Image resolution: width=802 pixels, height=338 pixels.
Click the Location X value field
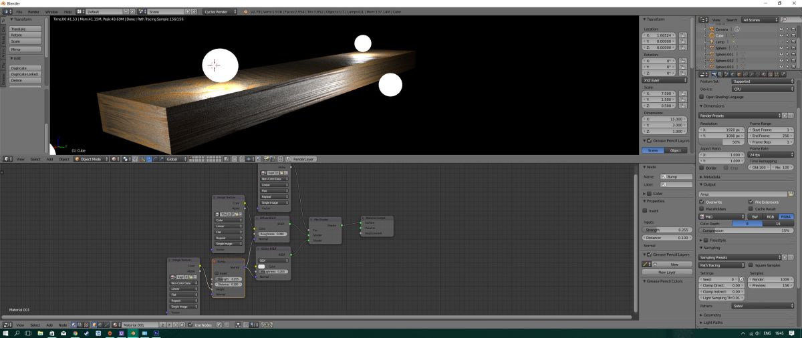point(666,35)
